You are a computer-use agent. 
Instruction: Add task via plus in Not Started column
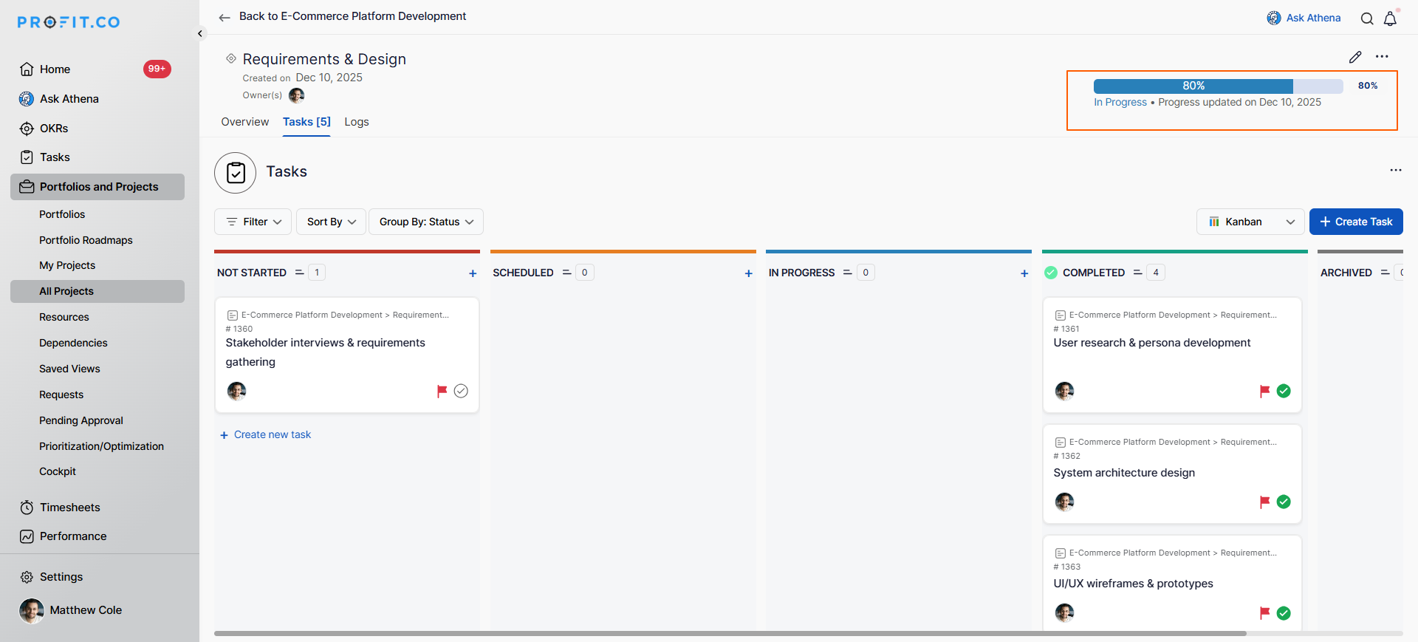473,273
